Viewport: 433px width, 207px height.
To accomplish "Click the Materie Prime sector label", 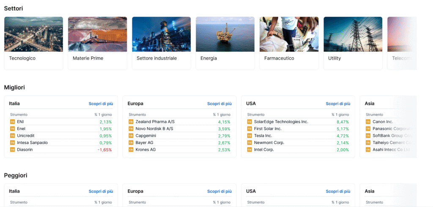I will tap(88, 58).
